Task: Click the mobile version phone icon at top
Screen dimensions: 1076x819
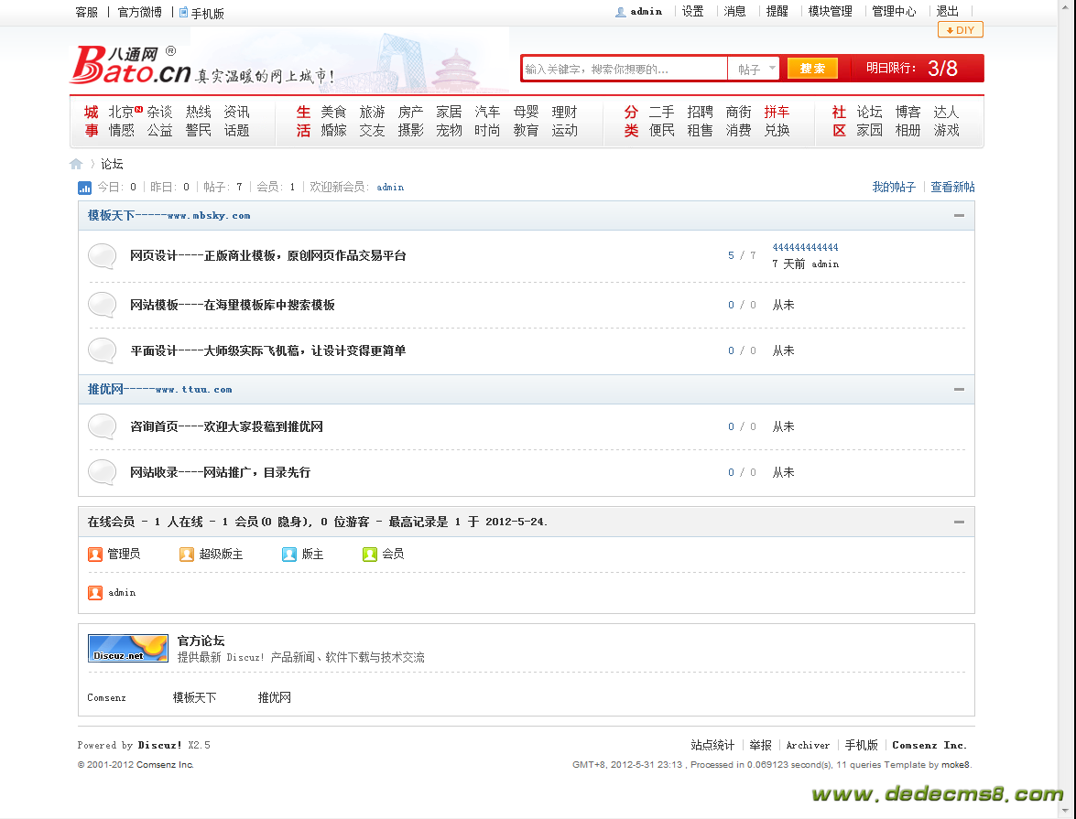Action: point(184,13)
